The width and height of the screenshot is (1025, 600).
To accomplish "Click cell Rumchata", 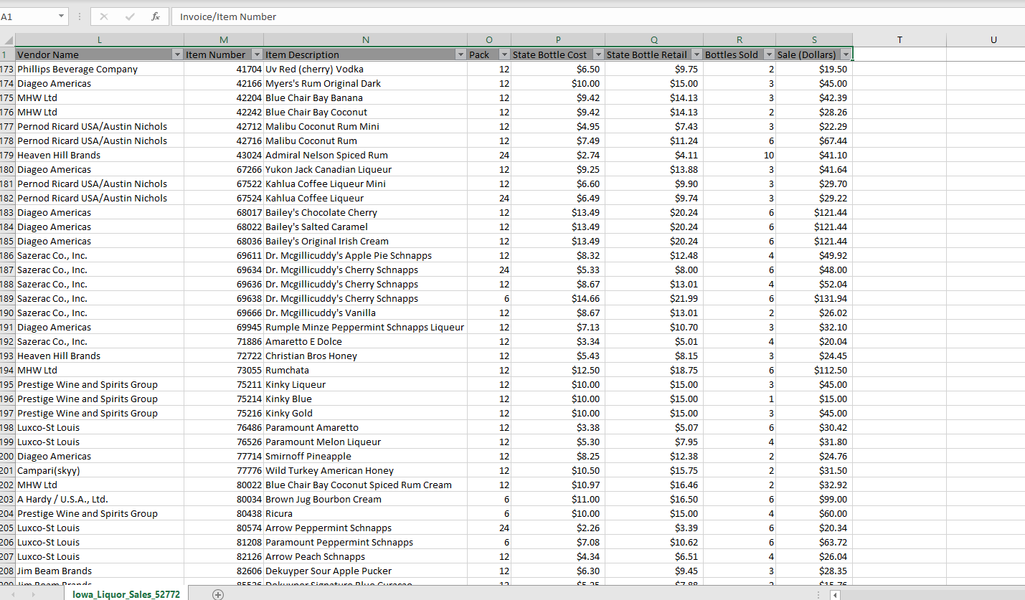I will (x=365, y=370).
